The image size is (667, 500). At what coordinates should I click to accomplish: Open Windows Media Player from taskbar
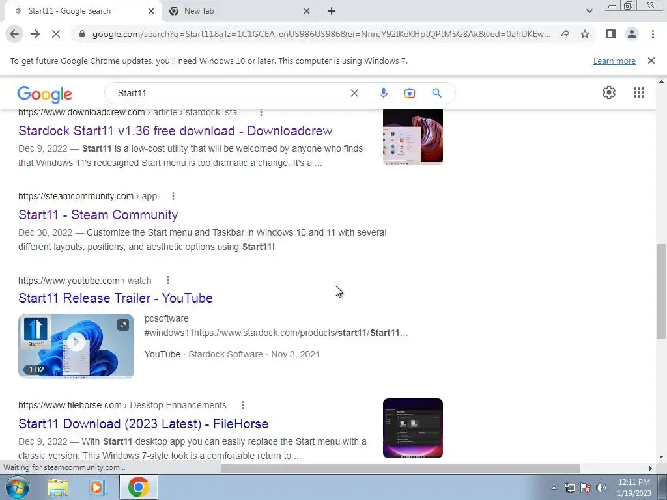[96, 488]
